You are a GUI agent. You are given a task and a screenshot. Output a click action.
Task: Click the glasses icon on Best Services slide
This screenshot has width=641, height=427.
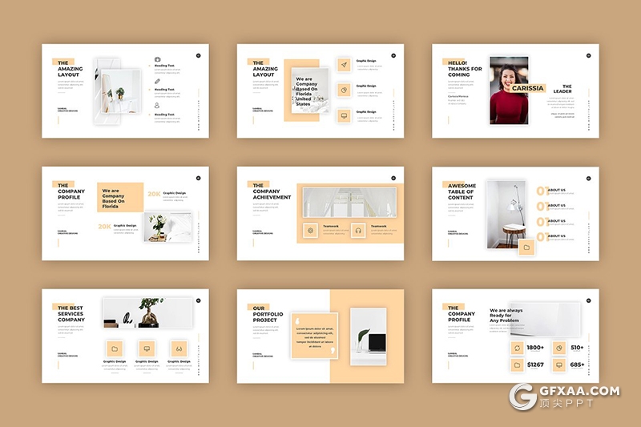[179, 348]
